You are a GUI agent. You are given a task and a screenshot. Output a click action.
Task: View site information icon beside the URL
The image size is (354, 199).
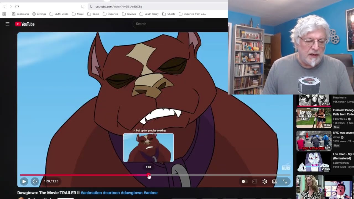click(91, 7)
